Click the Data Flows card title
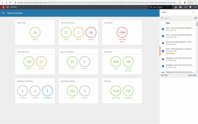Viewport: 198px width, 124px height. point(21,23)
